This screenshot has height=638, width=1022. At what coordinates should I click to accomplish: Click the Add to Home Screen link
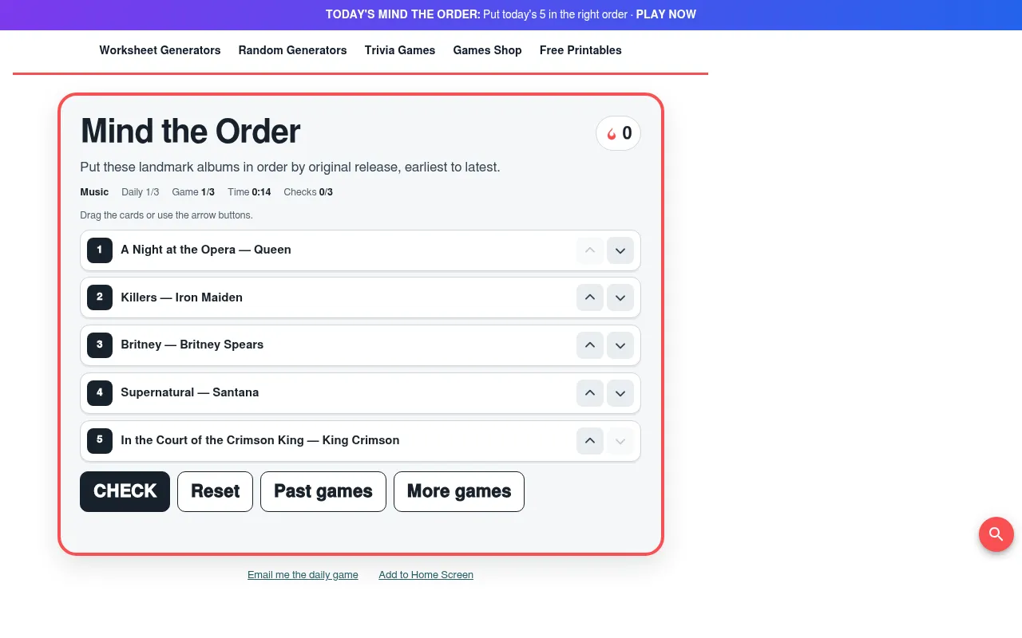pyautogui.click(x=426, y=575)
